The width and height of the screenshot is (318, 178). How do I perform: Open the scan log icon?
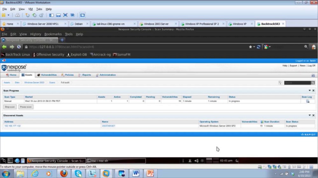(308, 101)
